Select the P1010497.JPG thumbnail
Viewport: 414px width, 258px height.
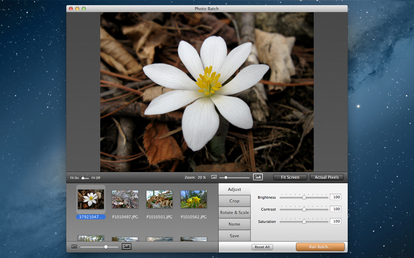coord(125,199)
